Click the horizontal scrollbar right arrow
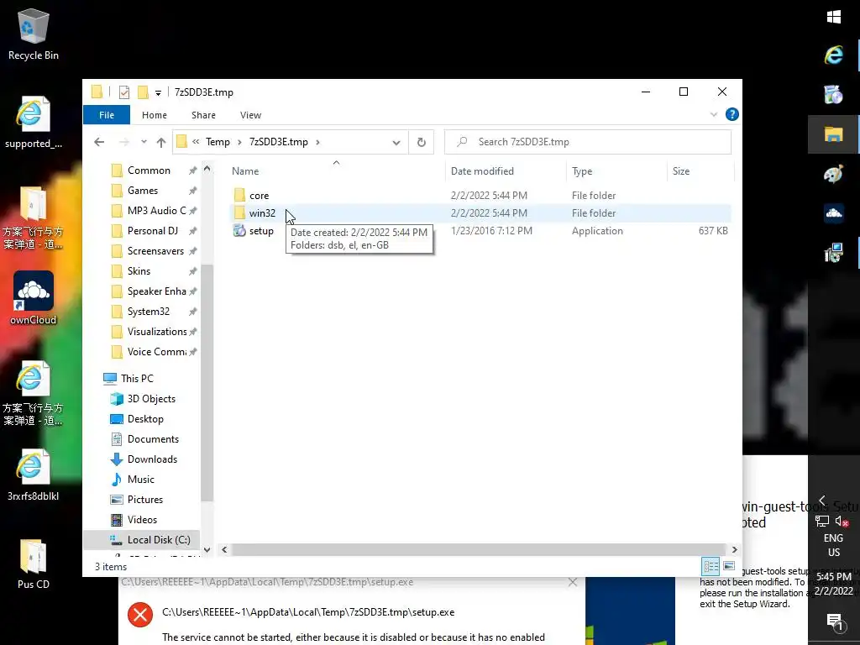The width and height of the screenshot is (860, 645). click(734, 549)
